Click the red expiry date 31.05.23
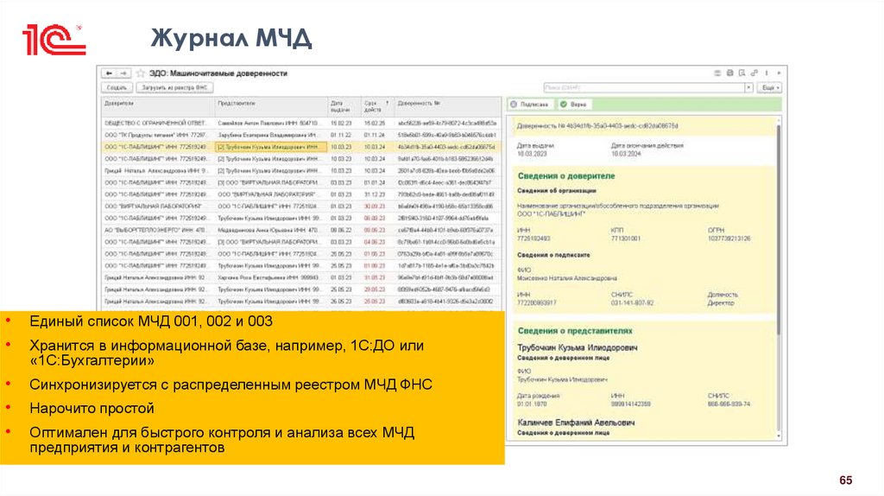884x496 pixels. [x=375, y=277]
